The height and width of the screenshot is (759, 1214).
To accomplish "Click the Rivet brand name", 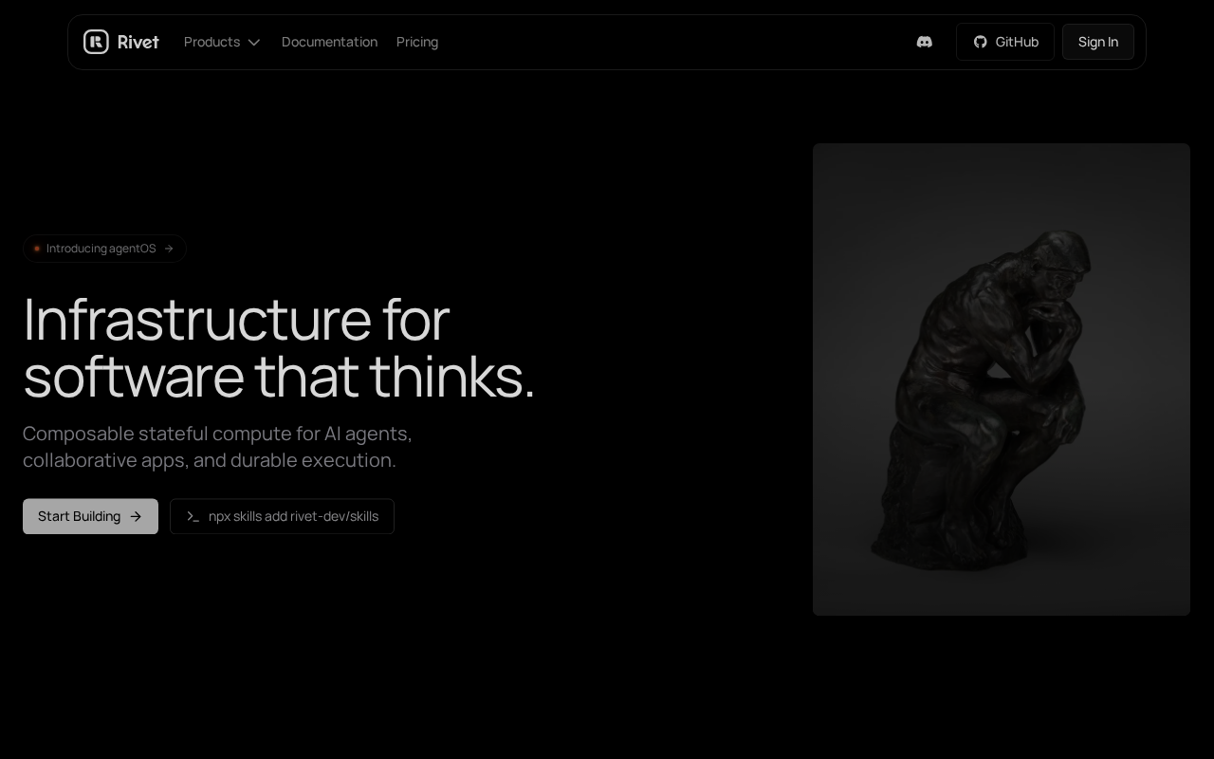I will (138, 42).
